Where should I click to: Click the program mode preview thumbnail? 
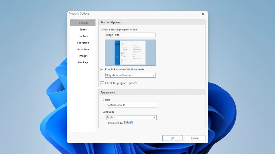click(x=130, y=52)
